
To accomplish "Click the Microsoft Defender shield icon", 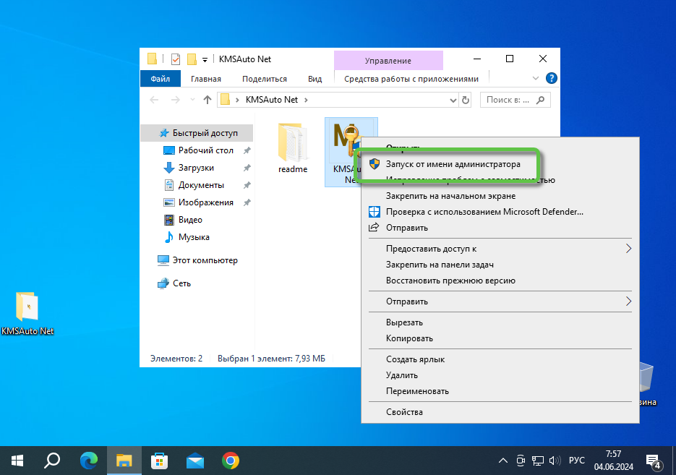I will tap(375, 212).
